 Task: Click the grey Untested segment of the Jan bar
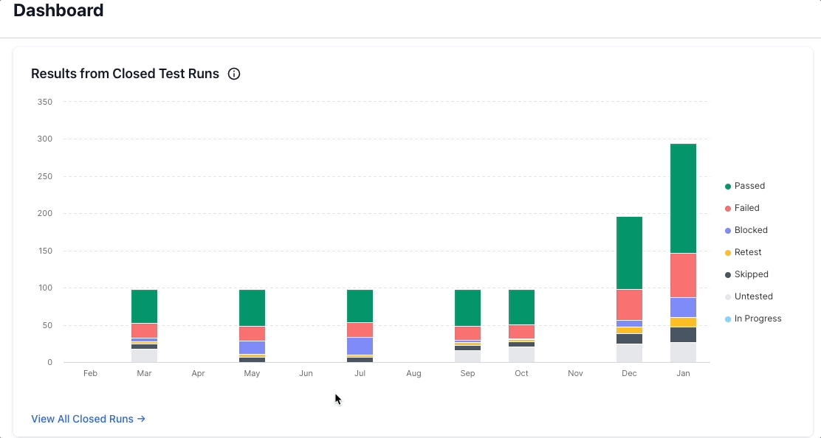pos(683,352)
